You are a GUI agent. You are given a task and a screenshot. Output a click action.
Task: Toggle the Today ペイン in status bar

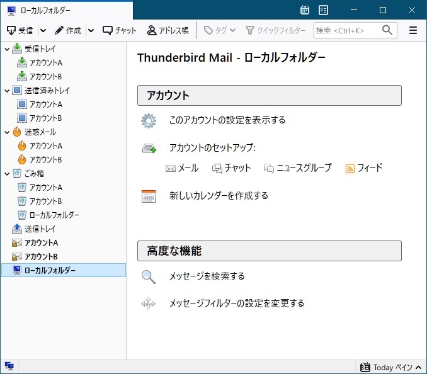(387, 367)
